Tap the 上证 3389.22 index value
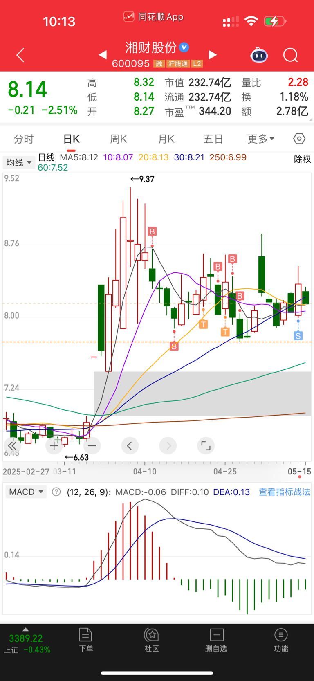This screenshot has height=681, width=314. coord(26,638)
